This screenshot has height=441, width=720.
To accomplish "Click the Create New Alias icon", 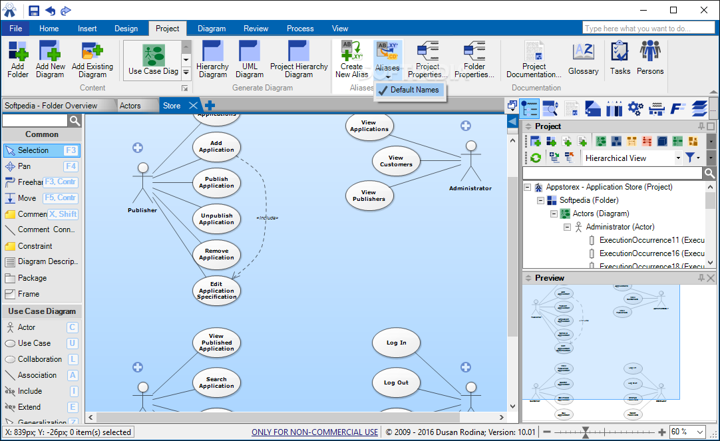I will coord(352,59).
